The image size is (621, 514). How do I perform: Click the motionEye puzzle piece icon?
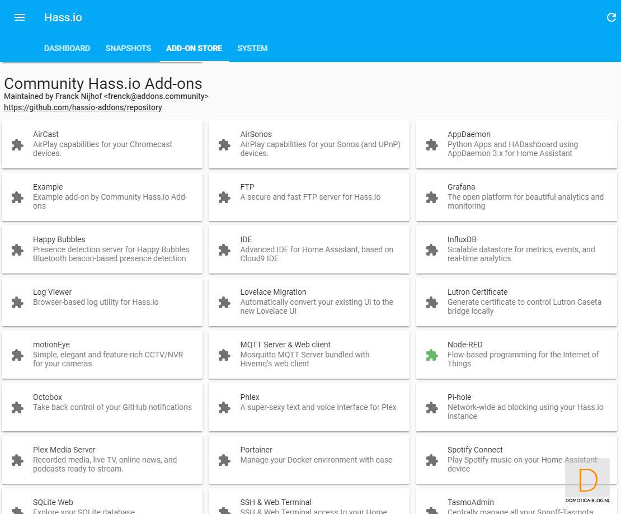pos(17,355)
